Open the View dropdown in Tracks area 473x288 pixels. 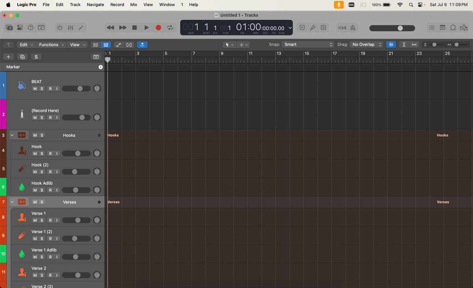coord(78,45)
